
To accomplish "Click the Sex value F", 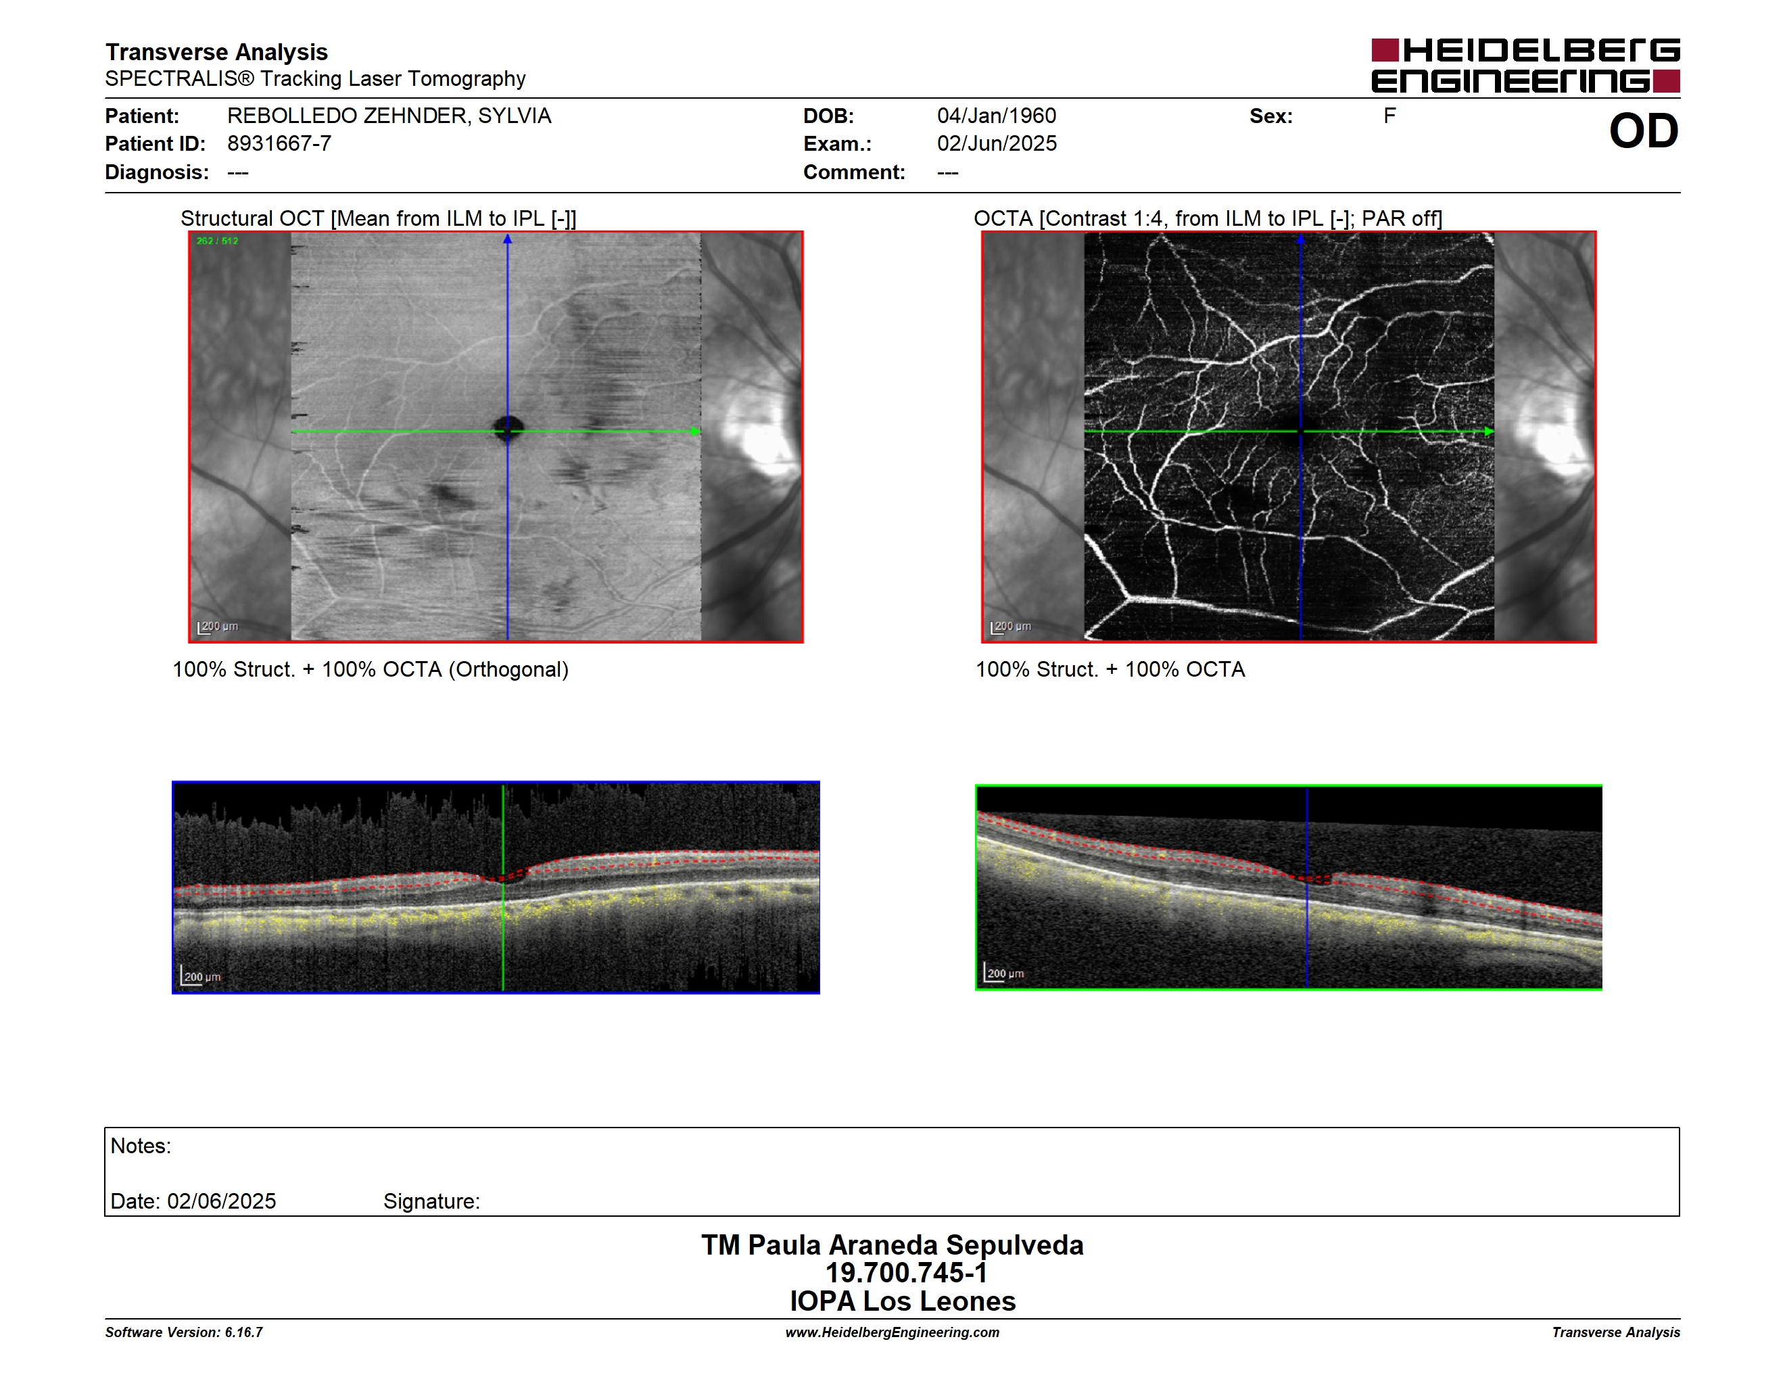I will pyautogui.click(x=1389, y=116).
